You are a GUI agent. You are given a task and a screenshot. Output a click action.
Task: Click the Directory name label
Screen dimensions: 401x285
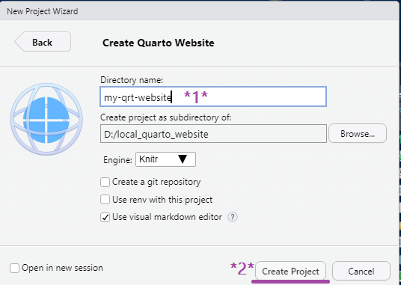(132, 80)
